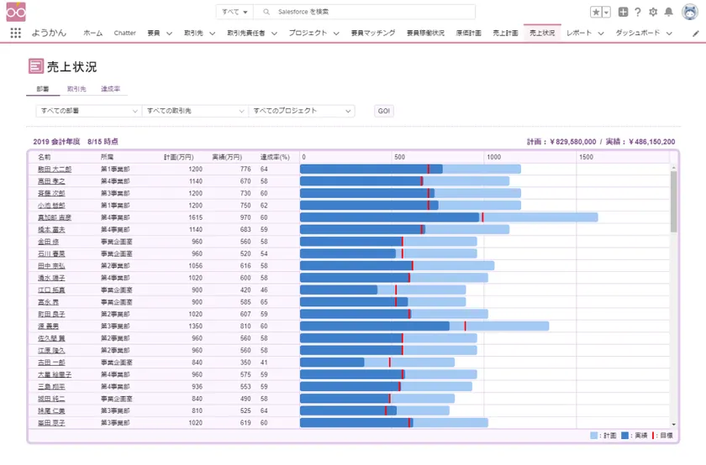
Task: Open the help question mark icon
Action: click(638, 12)
